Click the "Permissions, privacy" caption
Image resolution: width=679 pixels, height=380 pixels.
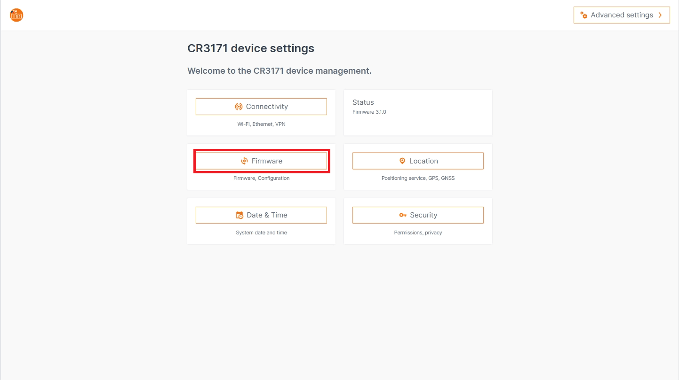418,233
